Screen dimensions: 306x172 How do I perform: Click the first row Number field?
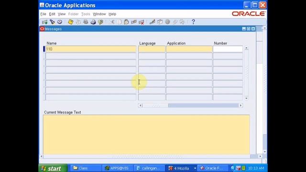tap(228, 49)
